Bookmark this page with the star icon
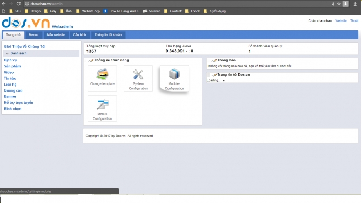 [339, 4]
